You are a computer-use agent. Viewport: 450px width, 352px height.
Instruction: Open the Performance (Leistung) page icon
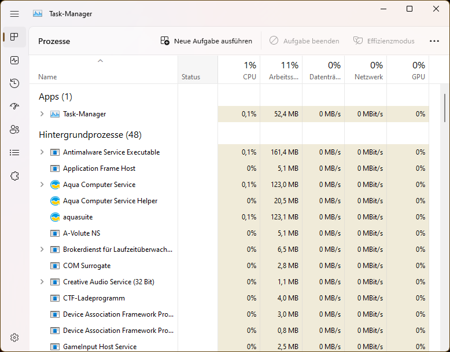(x=14, y=60)
